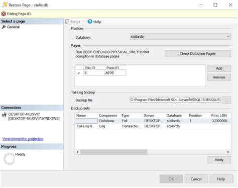Click the Server column header
This screenshot has width=238, height=188.
click(x=154, y=116)
